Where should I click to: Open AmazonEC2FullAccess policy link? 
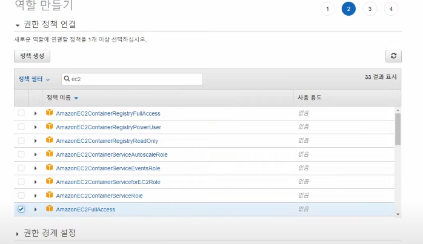[85, 209]
